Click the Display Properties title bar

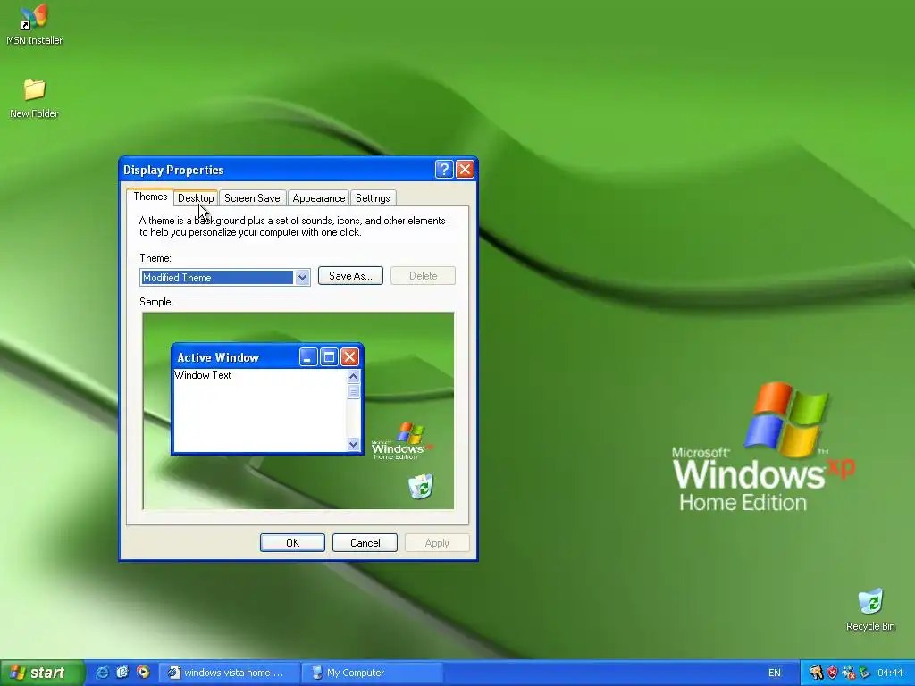(277, 169)
